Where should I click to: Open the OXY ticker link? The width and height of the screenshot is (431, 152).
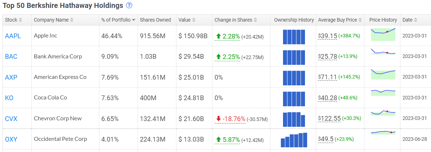pyautogui.click(x=11, y=139)
